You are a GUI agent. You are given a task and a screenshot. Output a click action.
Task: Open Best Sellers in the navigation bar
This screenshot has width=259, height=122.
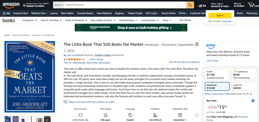[67, 13]
